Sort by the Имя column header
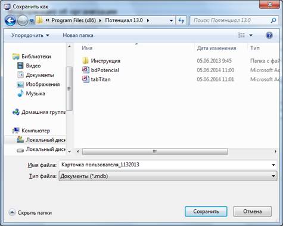 pyautogui.click(x=87, y=48)
